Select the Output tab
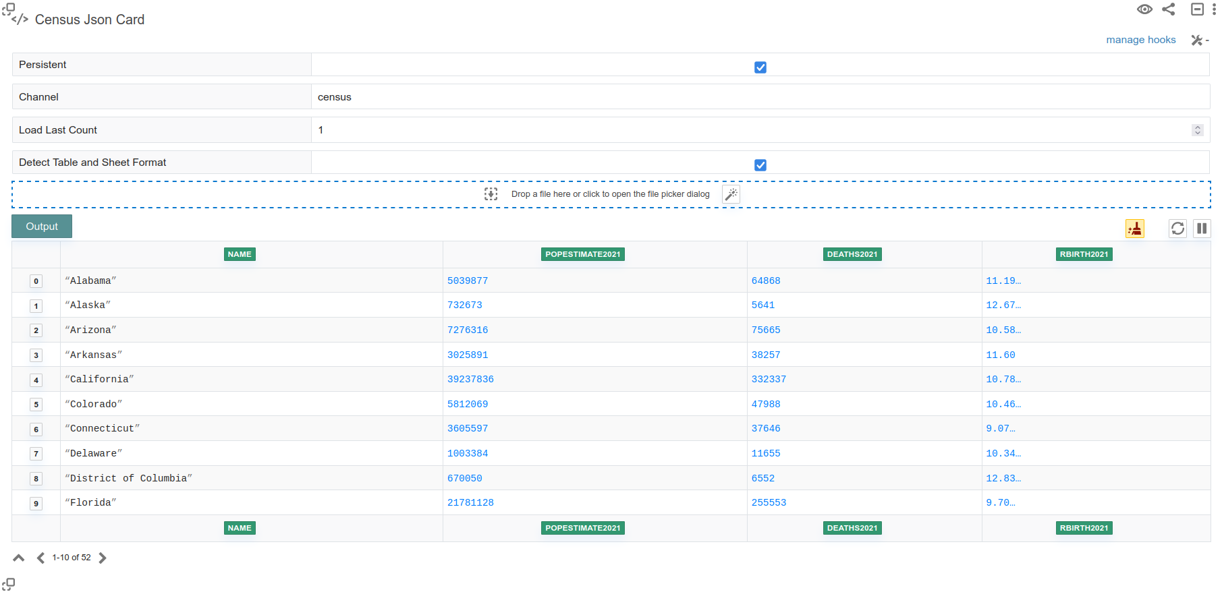This screenshot has width=1222, height=592. click(x=42, y=227)
